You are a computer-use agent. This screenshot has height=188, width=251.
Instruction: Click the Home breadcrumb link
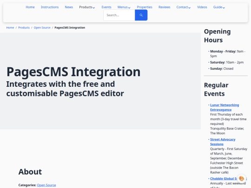pos(10,28)
